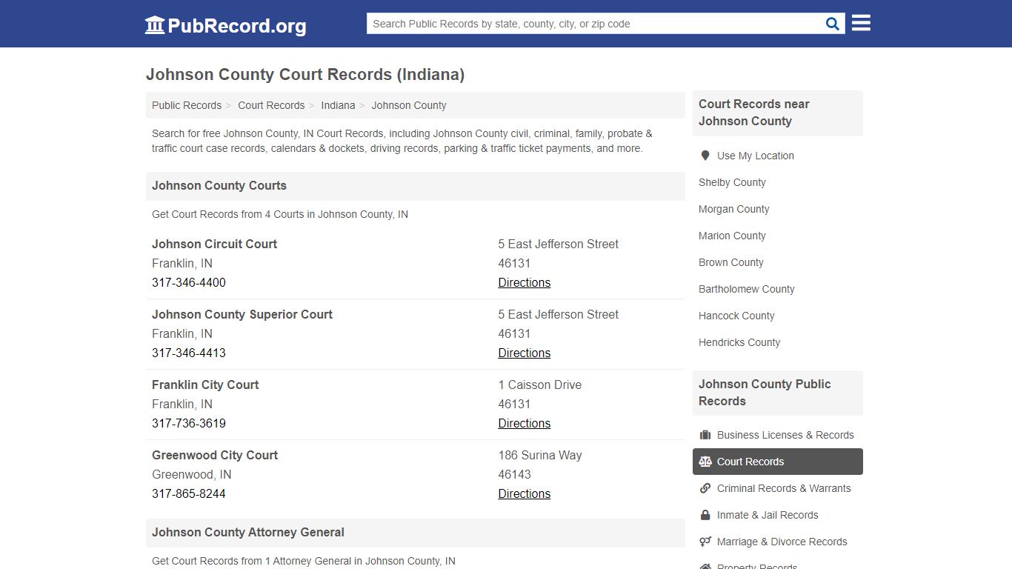The height and width of the screenshot is (569, 1012).
Task: Click the Marriage & Divorce gender icon
Action: [705, 542]
